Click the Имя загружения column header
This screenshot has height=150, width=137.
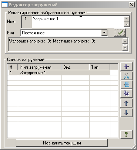(40, 67)
